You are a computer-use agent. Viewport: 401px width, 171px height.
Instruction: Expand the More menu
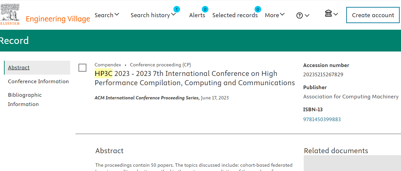tap(275, 15)
